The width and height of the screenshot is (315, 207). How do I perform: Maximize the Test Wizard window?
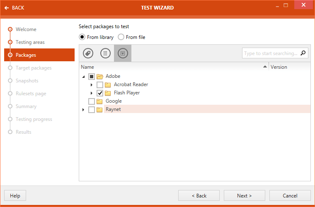286,5
